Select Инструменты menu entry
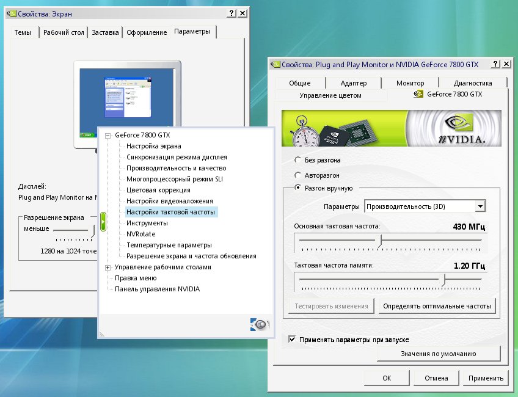518x397 pixels. pos(147,223)
